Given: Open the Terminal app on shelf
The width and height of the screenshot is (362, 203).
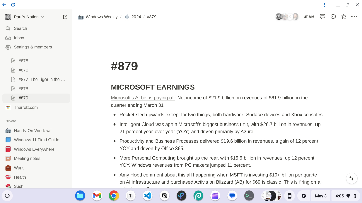Looking at the screenshot, I should click(249, 196).
